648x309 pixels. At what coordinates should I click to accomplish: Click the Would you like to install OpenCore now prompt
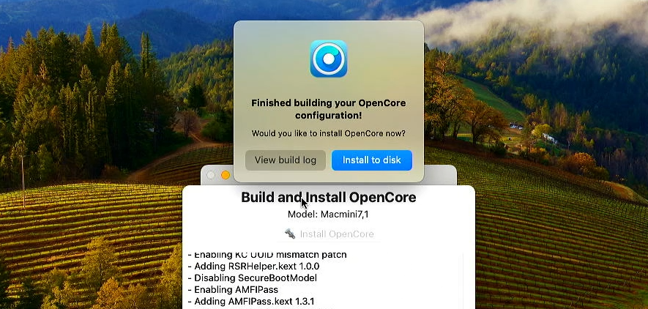[329, 133]
